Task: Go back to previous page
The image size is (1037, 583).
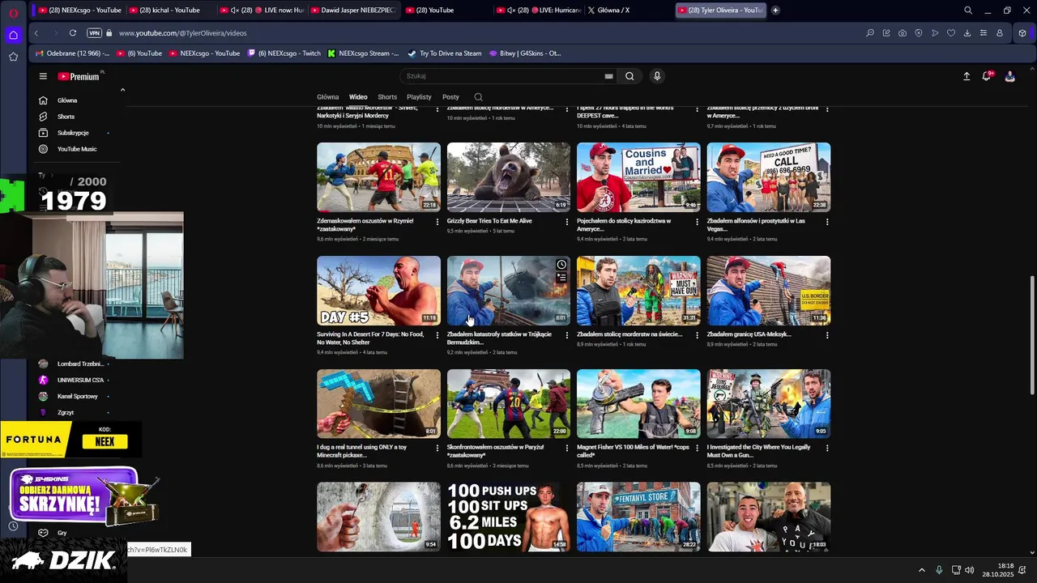Action: tap(36, 33)
